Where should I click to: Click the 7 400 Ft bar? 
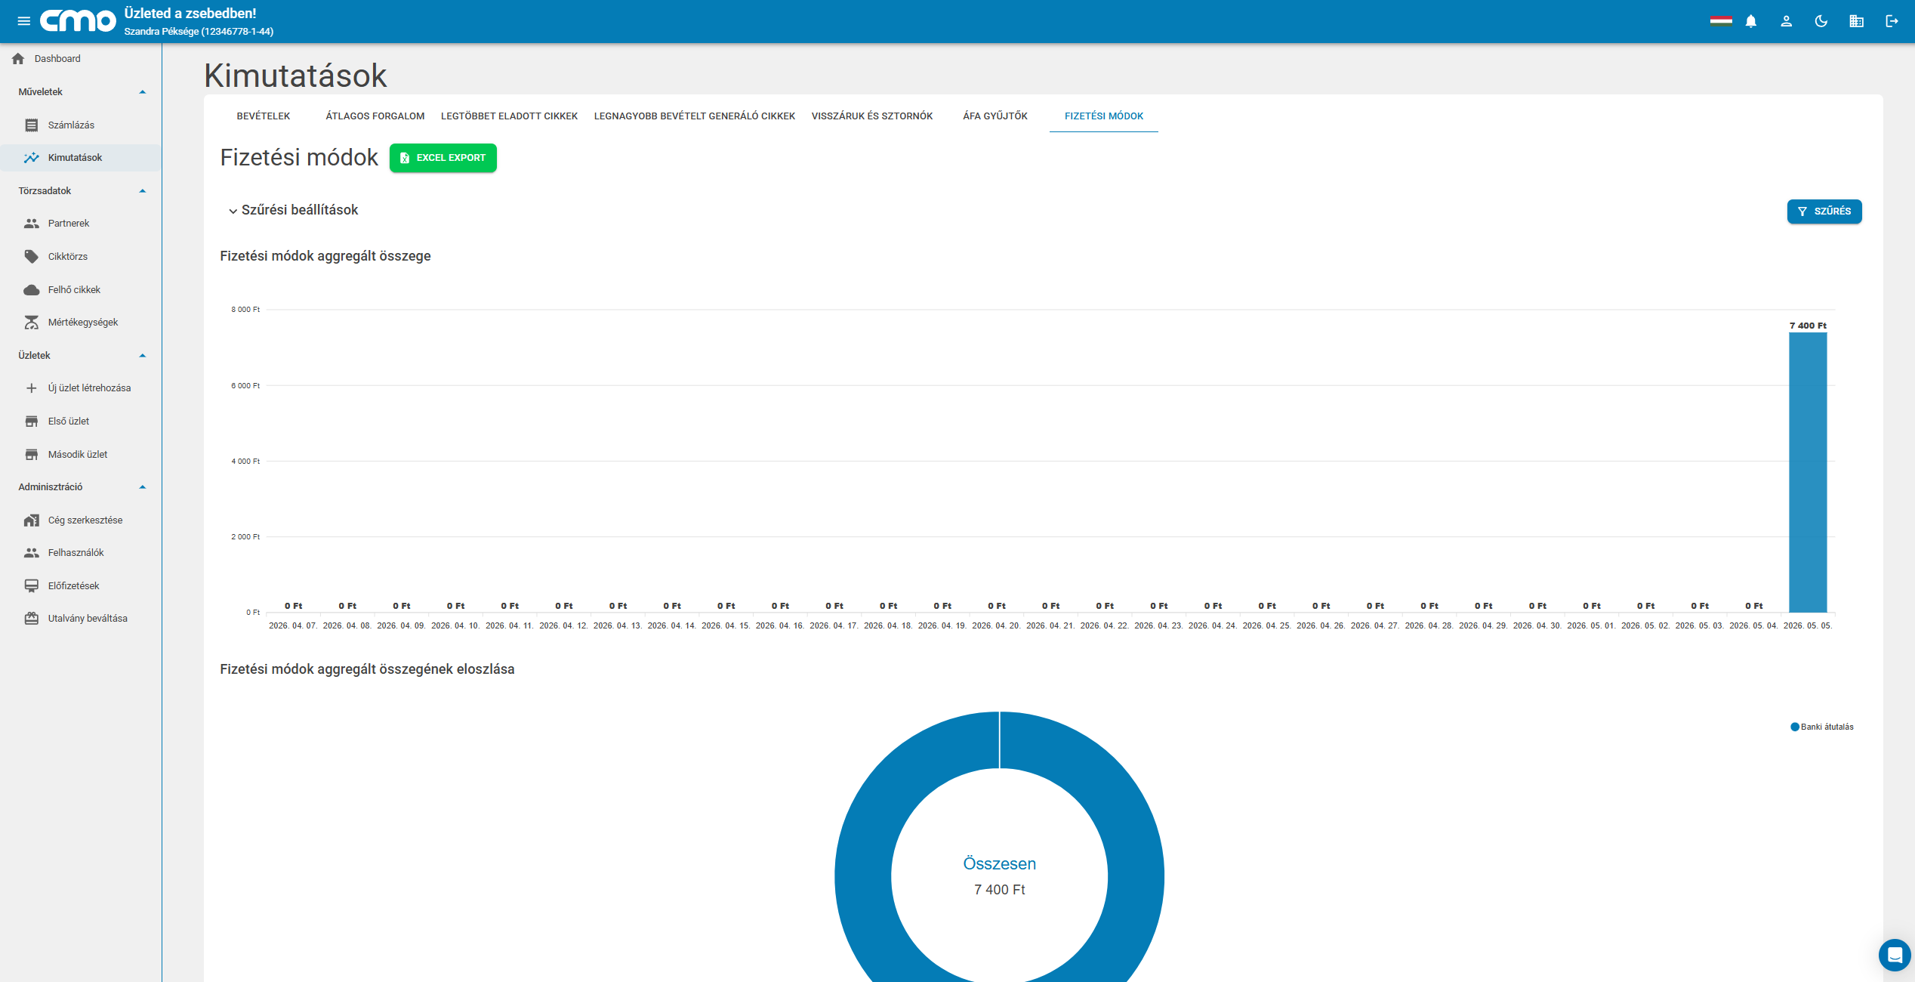(x=1808, y=472)
